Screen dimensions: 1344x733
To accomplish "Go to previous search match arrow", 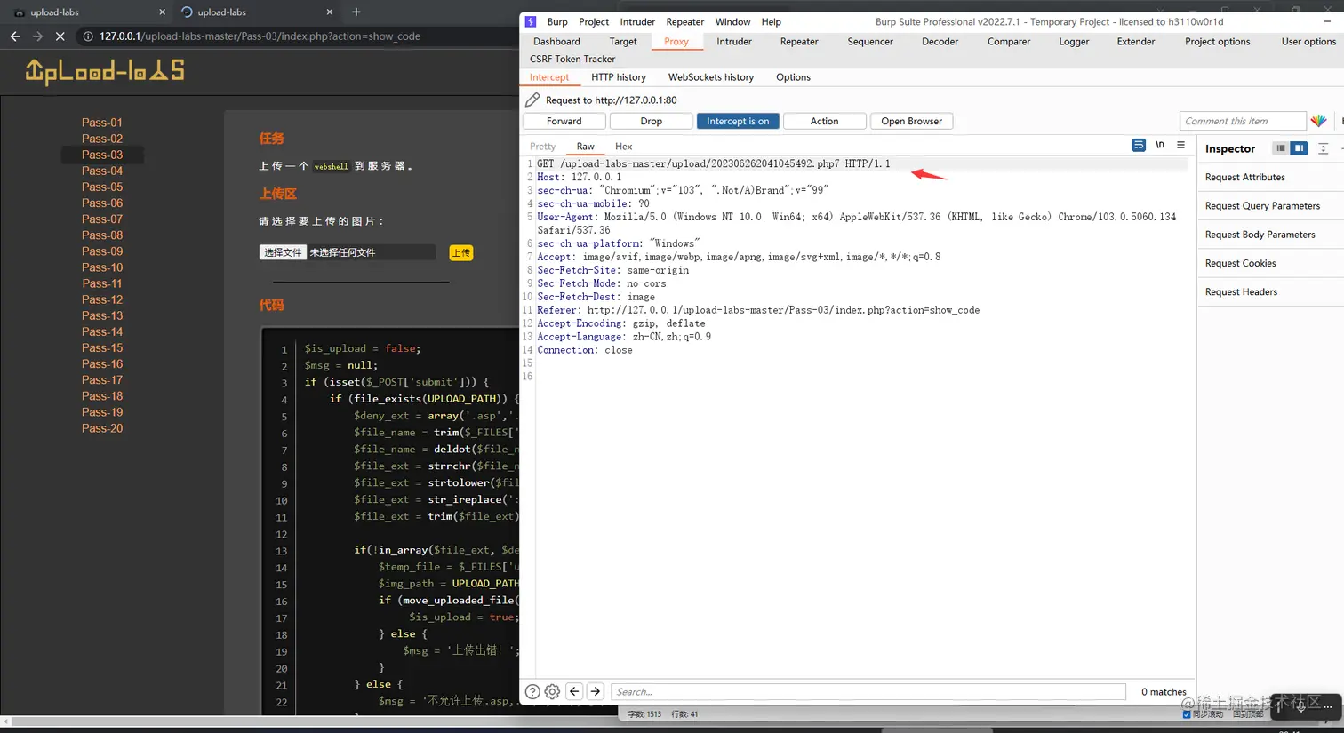I will click(574, 691).
